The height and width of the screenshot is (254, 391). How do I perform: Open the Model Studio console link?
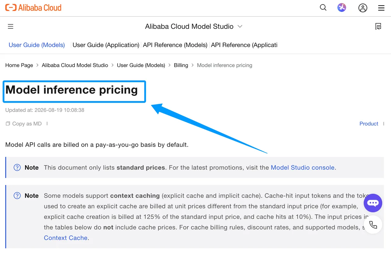[303, 168]
